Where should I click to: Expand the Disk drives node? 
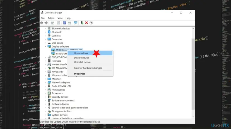45,43
